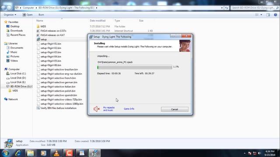Select 'Verify BIN files before installation' file
This screenshot has width=280, height=157.
58,108
